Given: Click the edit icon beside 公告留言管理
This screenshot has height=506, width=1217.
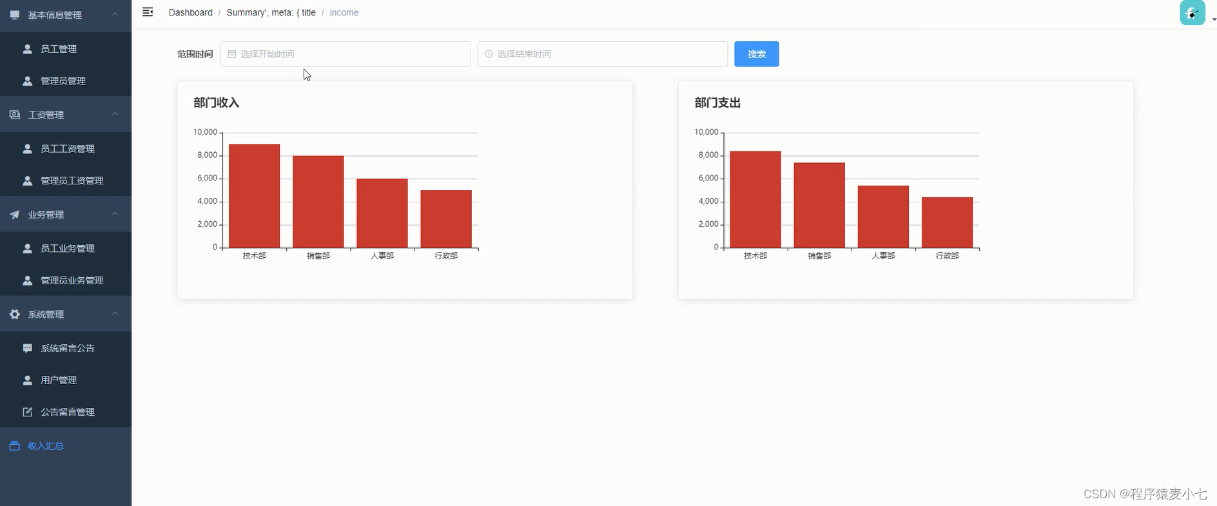Looking at the screenshot, I should (27, 412).
